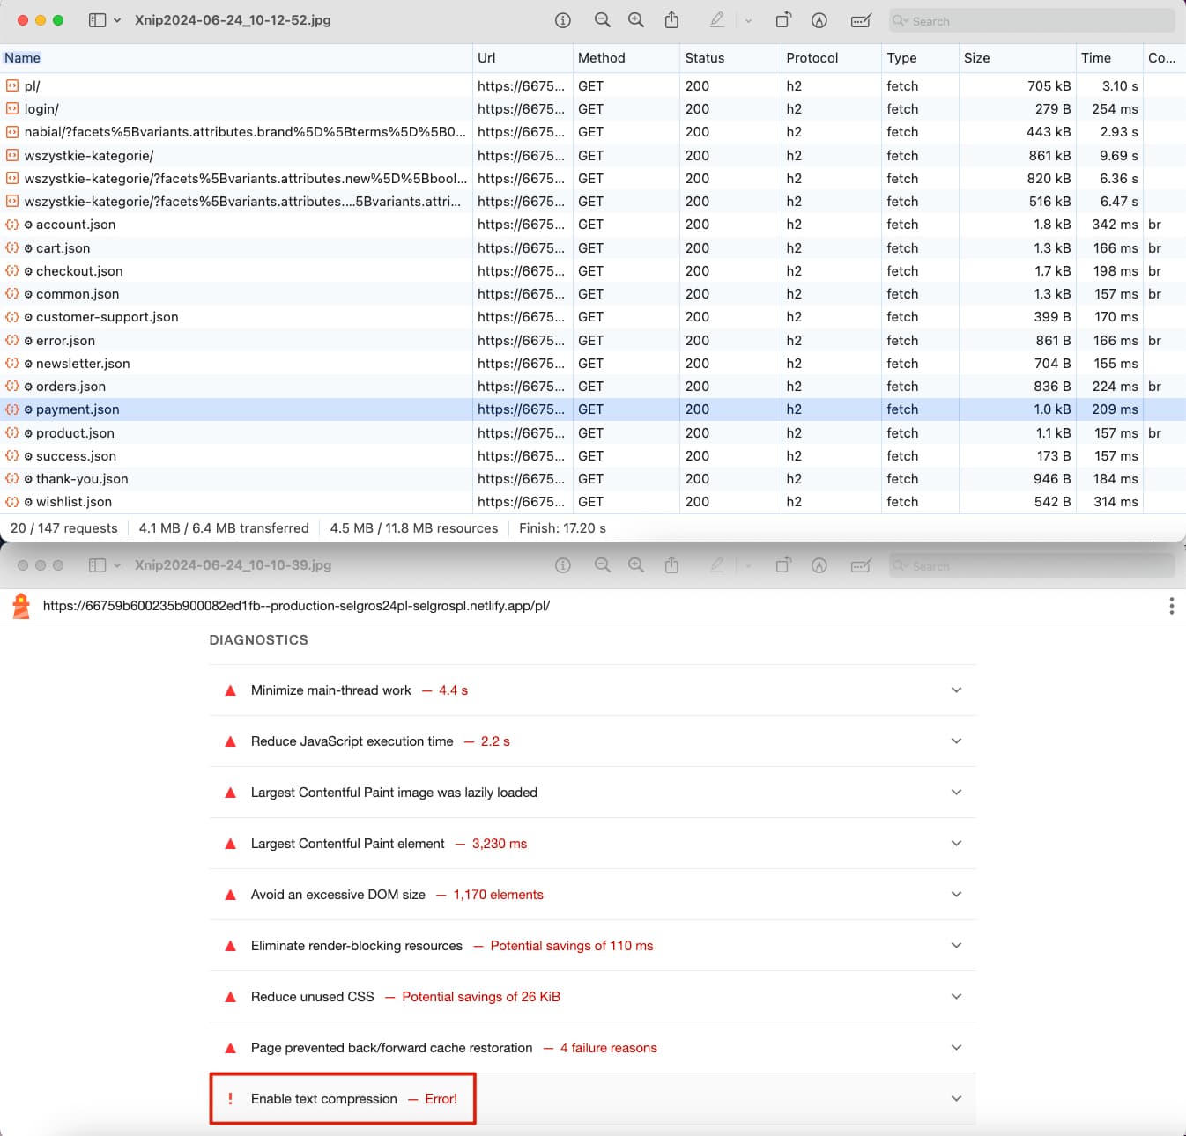Show info inspector in bottom Preview window
The image size is (1186, 1136).
[563, 565]
